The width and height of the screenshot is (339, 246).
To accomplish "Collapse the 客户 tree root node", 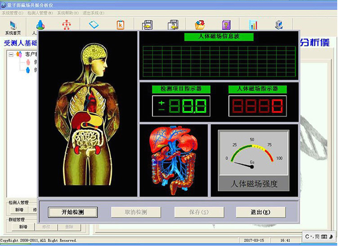I will [x=11, y=54].
